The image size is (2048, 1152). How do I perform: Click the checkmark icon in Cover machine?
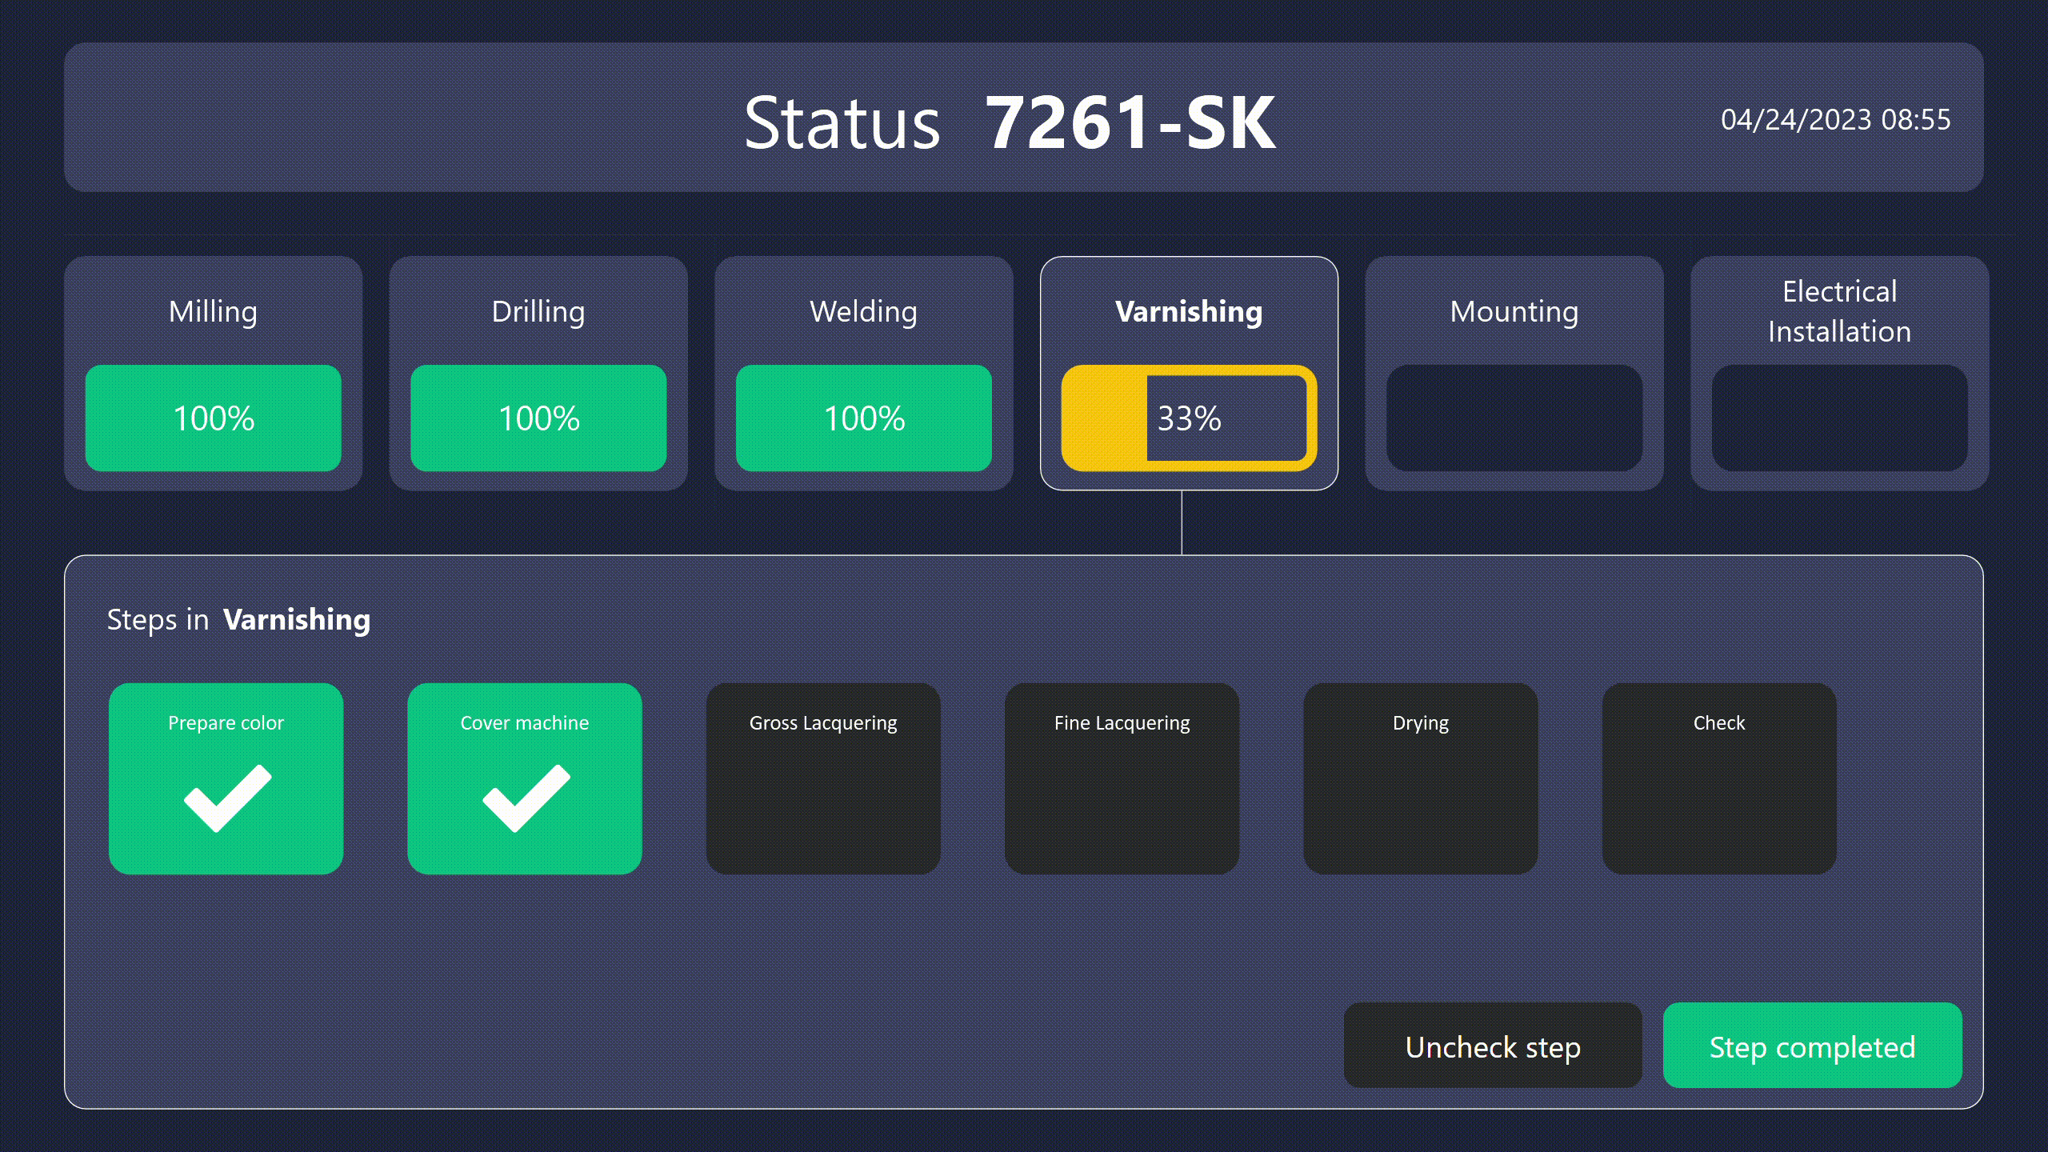coord(526,798)
